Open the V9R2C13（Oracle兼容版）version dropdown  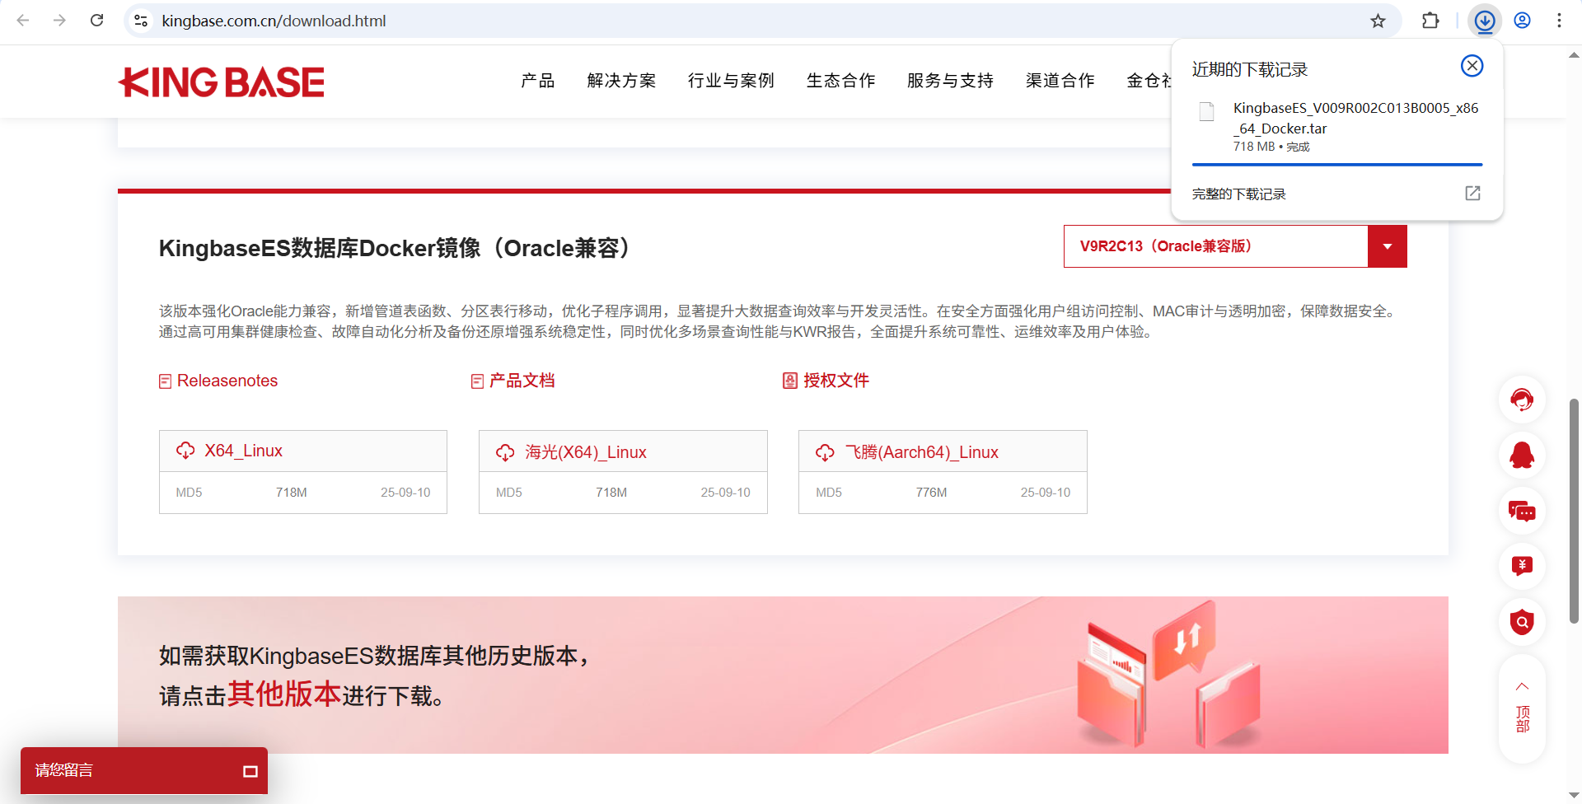pos(1387,245)
